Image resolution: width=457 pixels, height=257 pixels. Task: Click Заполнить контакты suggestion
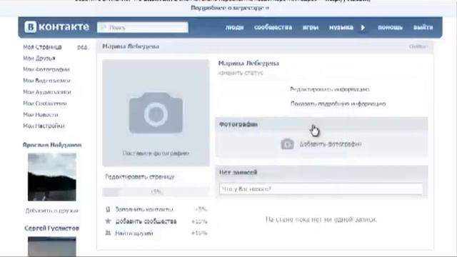(144, 209)
